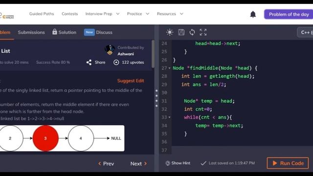Click the checkmark icon beside Last saved
Image resolution: width=313 pixels, height=176 pixels.
pos(203,163)
